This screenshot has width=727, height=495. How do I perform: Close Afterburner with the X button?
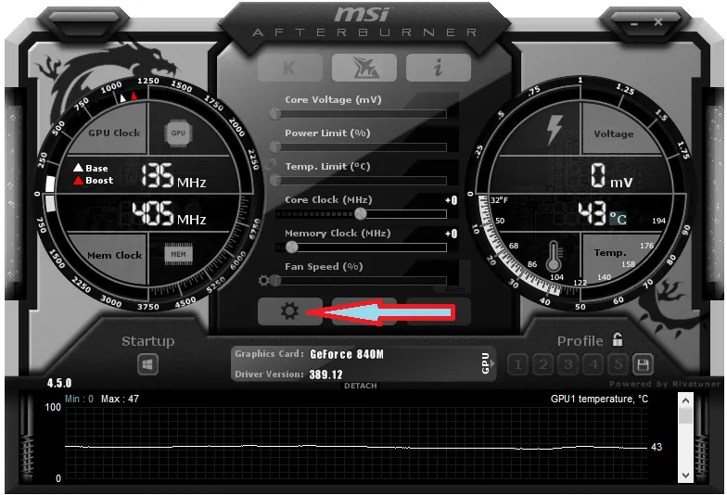658,22
